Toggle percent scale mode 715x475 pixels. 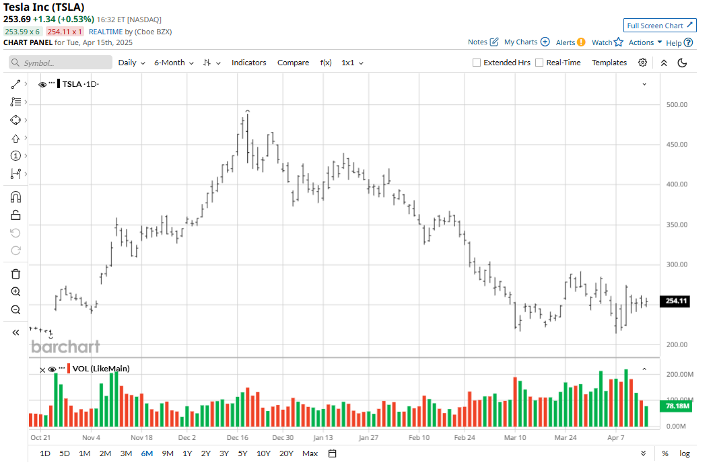click(x=665, y=453)
